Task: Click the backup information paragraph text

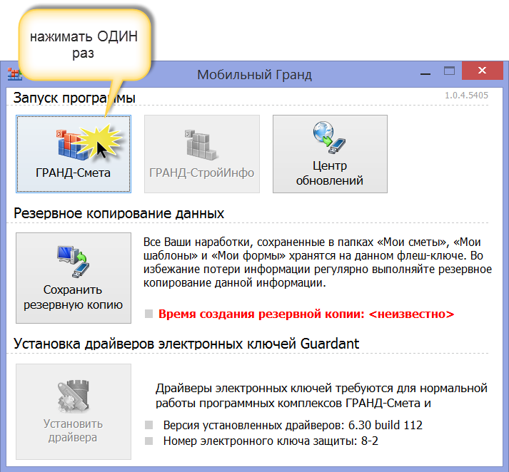Action: (318, 262)
